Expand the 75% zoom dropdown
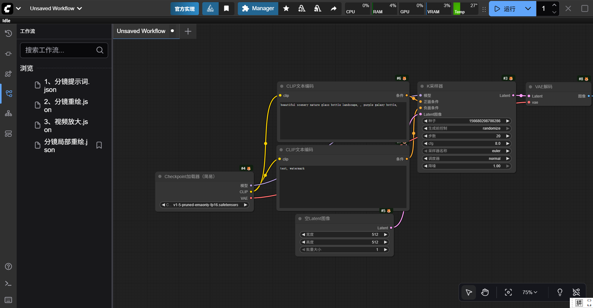 [x=530, y=292]
